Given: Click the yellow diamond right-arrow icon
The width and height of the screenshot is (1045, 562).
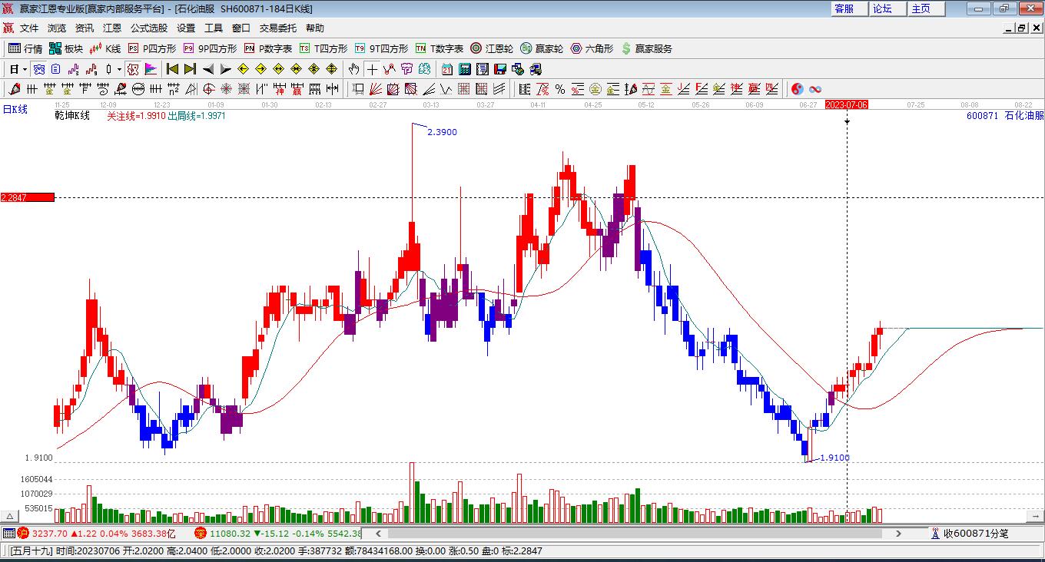Looking at the screenshot, I should pos(261,69).
